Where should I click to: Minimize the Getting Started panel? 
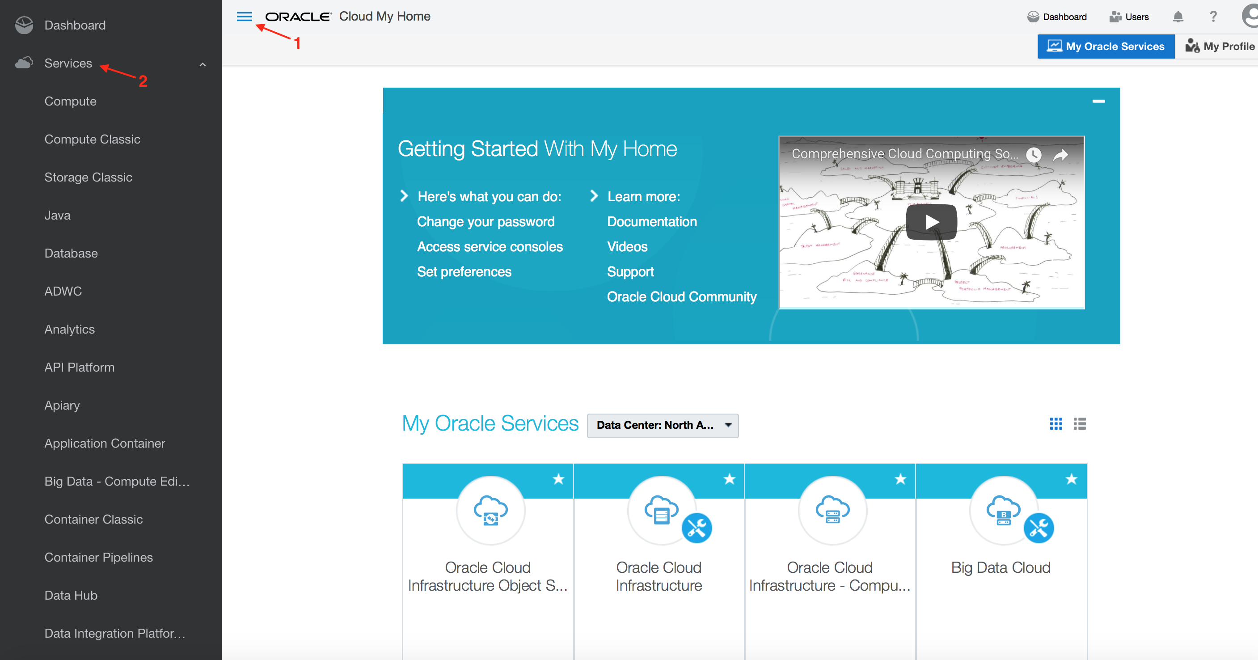[x=1099, y=101]
